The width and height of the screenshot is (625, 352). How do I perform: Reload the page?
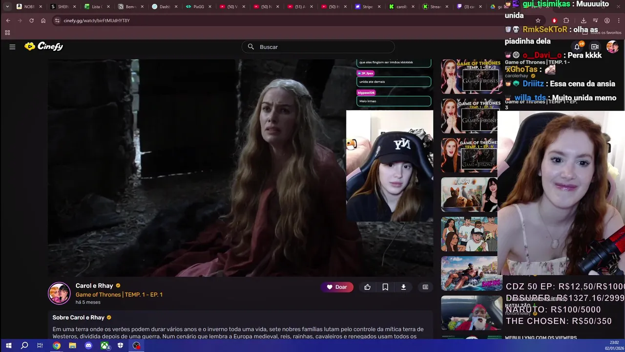(31, 21)
